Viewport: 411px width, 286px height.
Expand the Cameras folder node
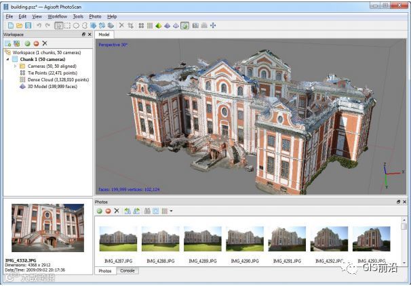tap(15, 66)
